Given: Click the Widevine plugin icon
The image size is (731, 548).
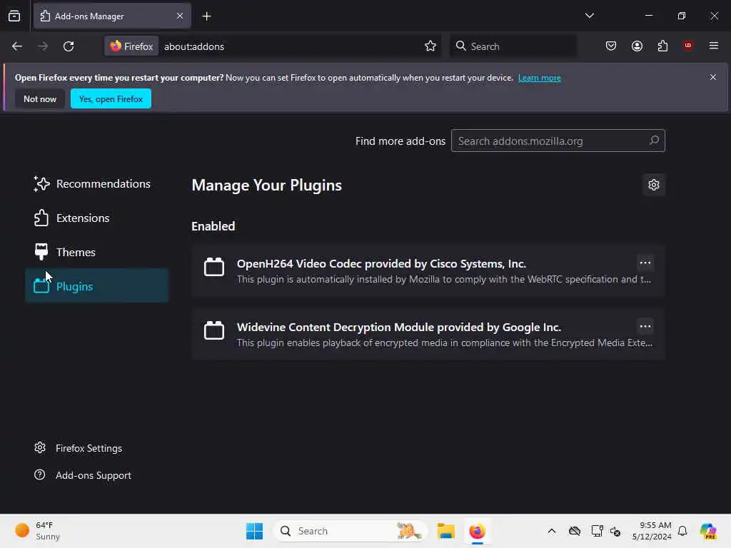Looking at the screenshot, I should pyautogui.click(x=214, y=330).
